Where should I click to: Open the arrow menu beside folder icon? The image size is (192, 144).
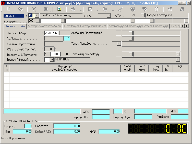[x=113, y=11]
